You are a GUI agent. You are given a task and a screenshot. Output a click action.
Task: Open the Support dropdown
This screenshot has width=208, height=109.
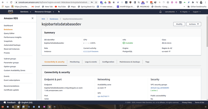[197, 12]
